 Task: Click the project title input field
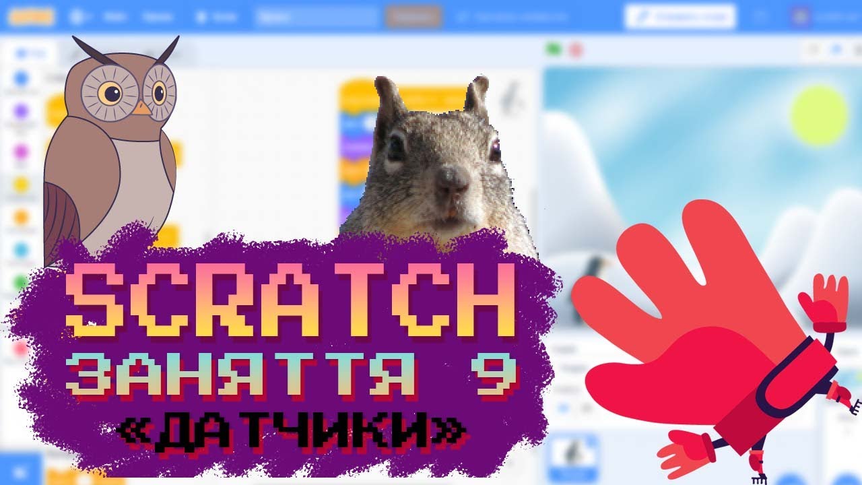coord(317,17)
